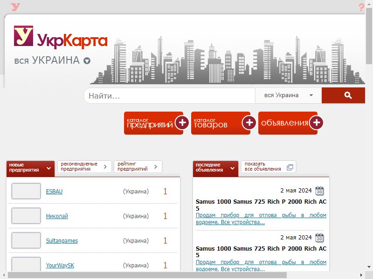The height and width of the screenshot is (279, 373).
Task: Select the последние объявления tab
Action: (215, 169)
